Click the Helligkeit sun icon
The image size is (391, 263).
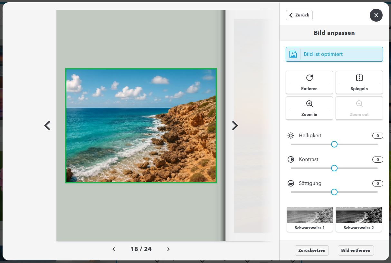click(x=291, y=136)
